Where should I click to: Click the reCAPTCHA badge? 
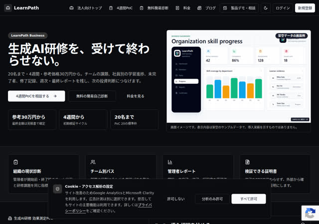click(x=310, y=213)
